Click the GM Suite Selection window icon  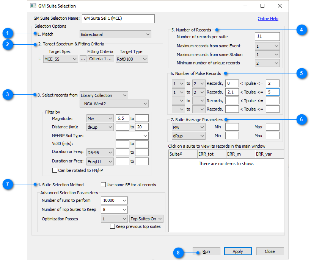tap(33, 6)
